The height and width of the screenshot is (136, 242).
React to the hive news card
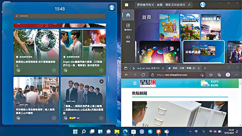[x=18, y=70]
